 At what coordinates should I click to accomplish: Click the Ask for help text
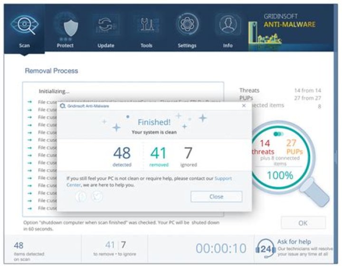294,241
